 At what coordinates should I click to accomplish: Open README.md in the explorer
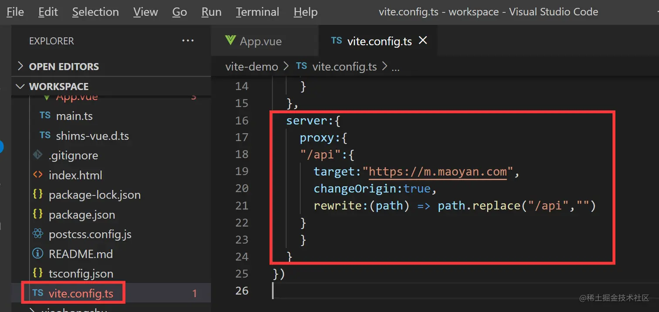coord(81,254)
